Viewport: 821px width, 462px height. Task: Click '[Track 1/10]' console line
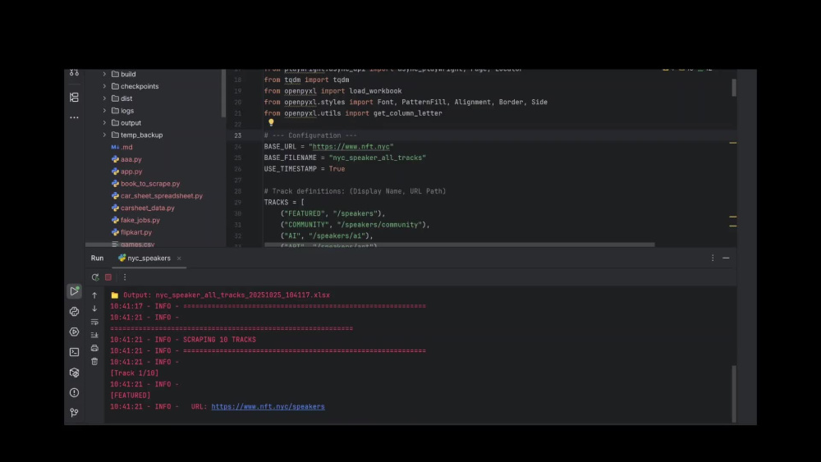[x=134, y=373]
